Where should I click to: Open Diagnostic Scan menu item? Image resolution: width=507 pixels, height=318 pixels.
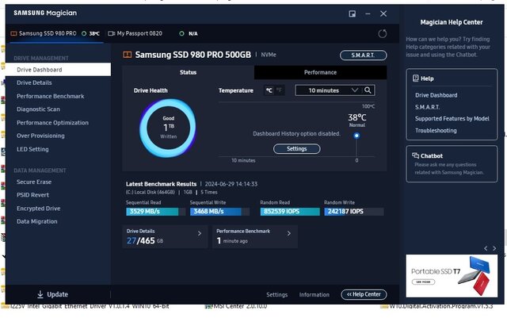tap(38, 109)
